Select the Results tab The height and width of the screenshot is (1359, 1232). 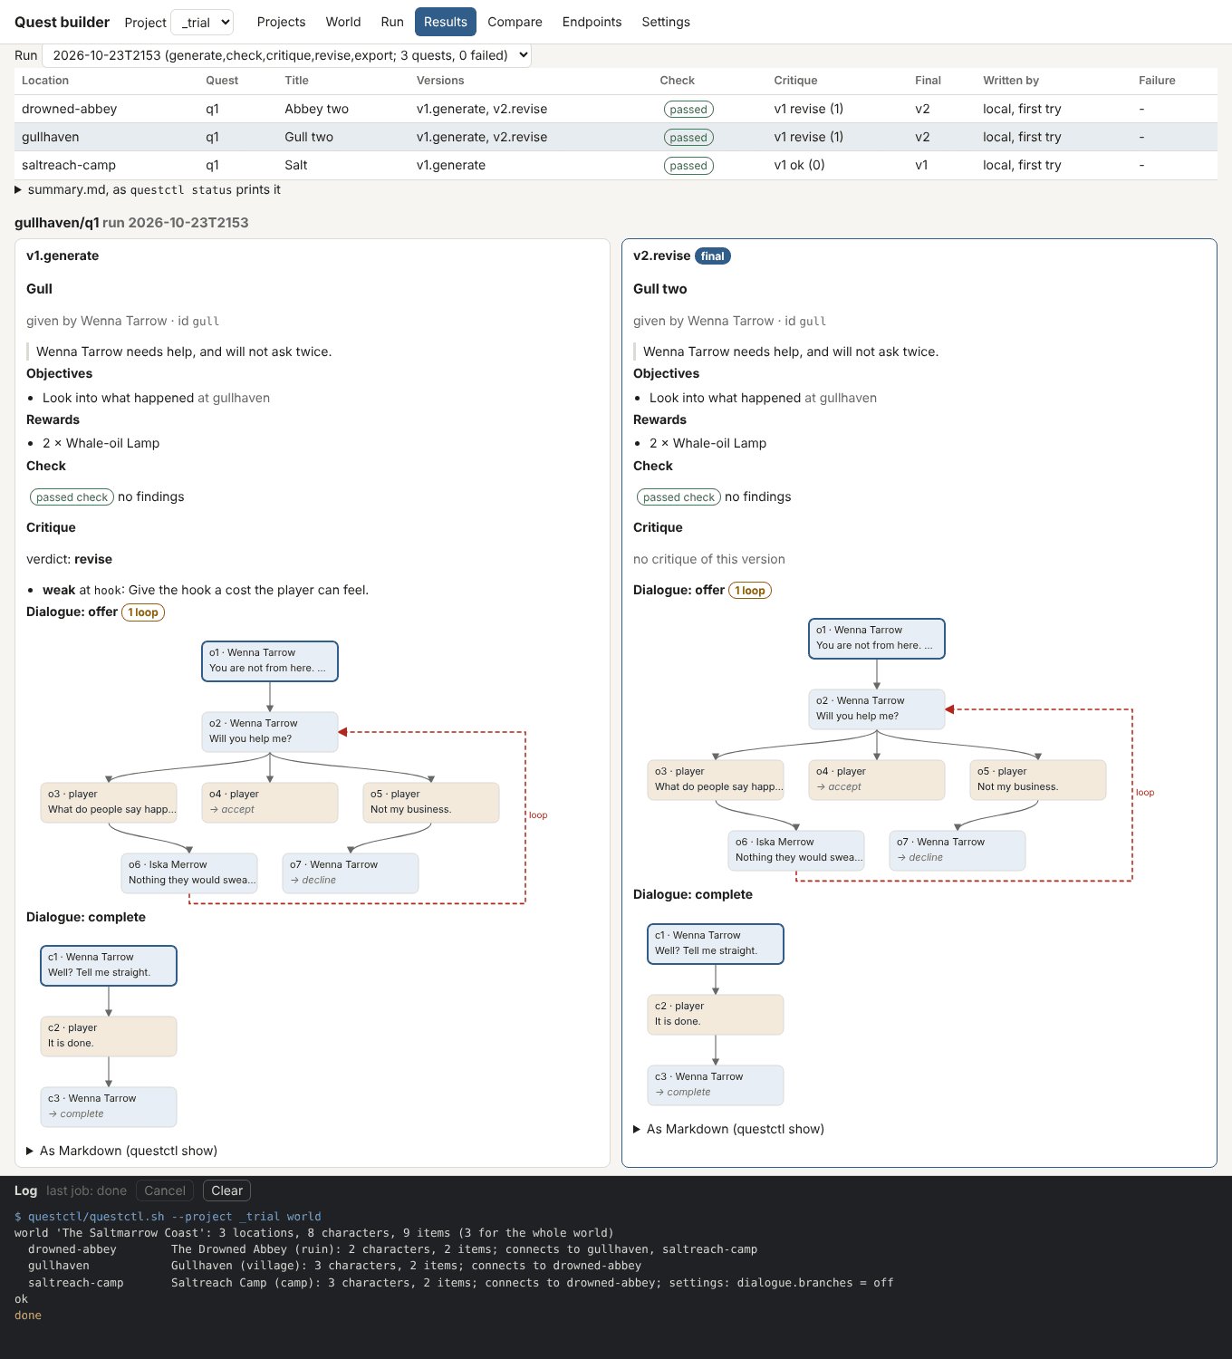click(x=446, y=22)
